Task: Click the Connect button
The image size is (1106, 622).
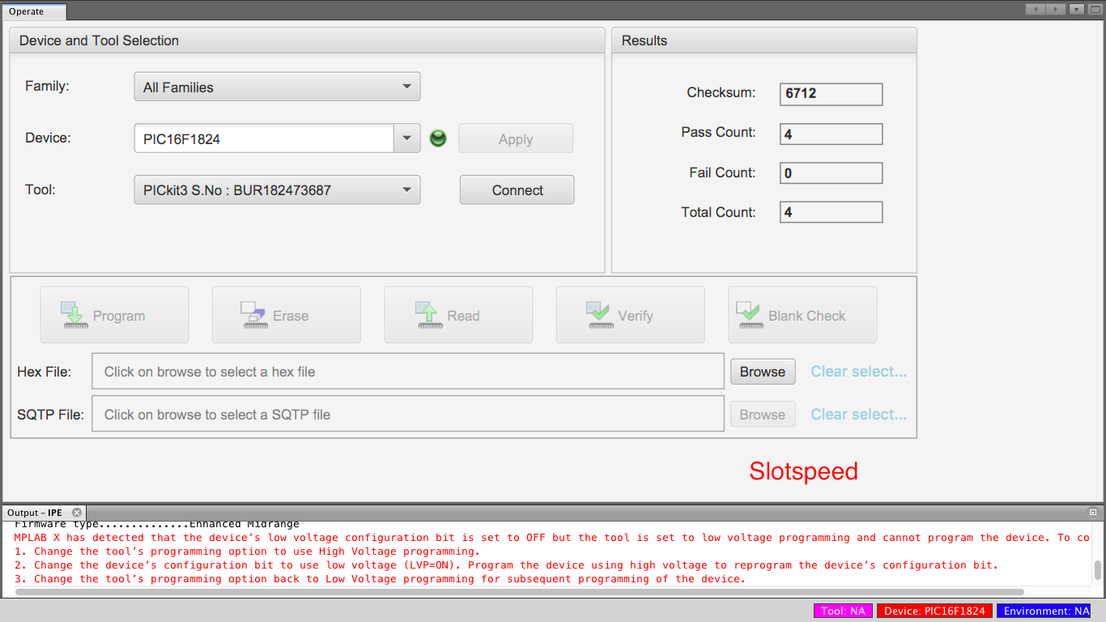Action: click(517, 190)
